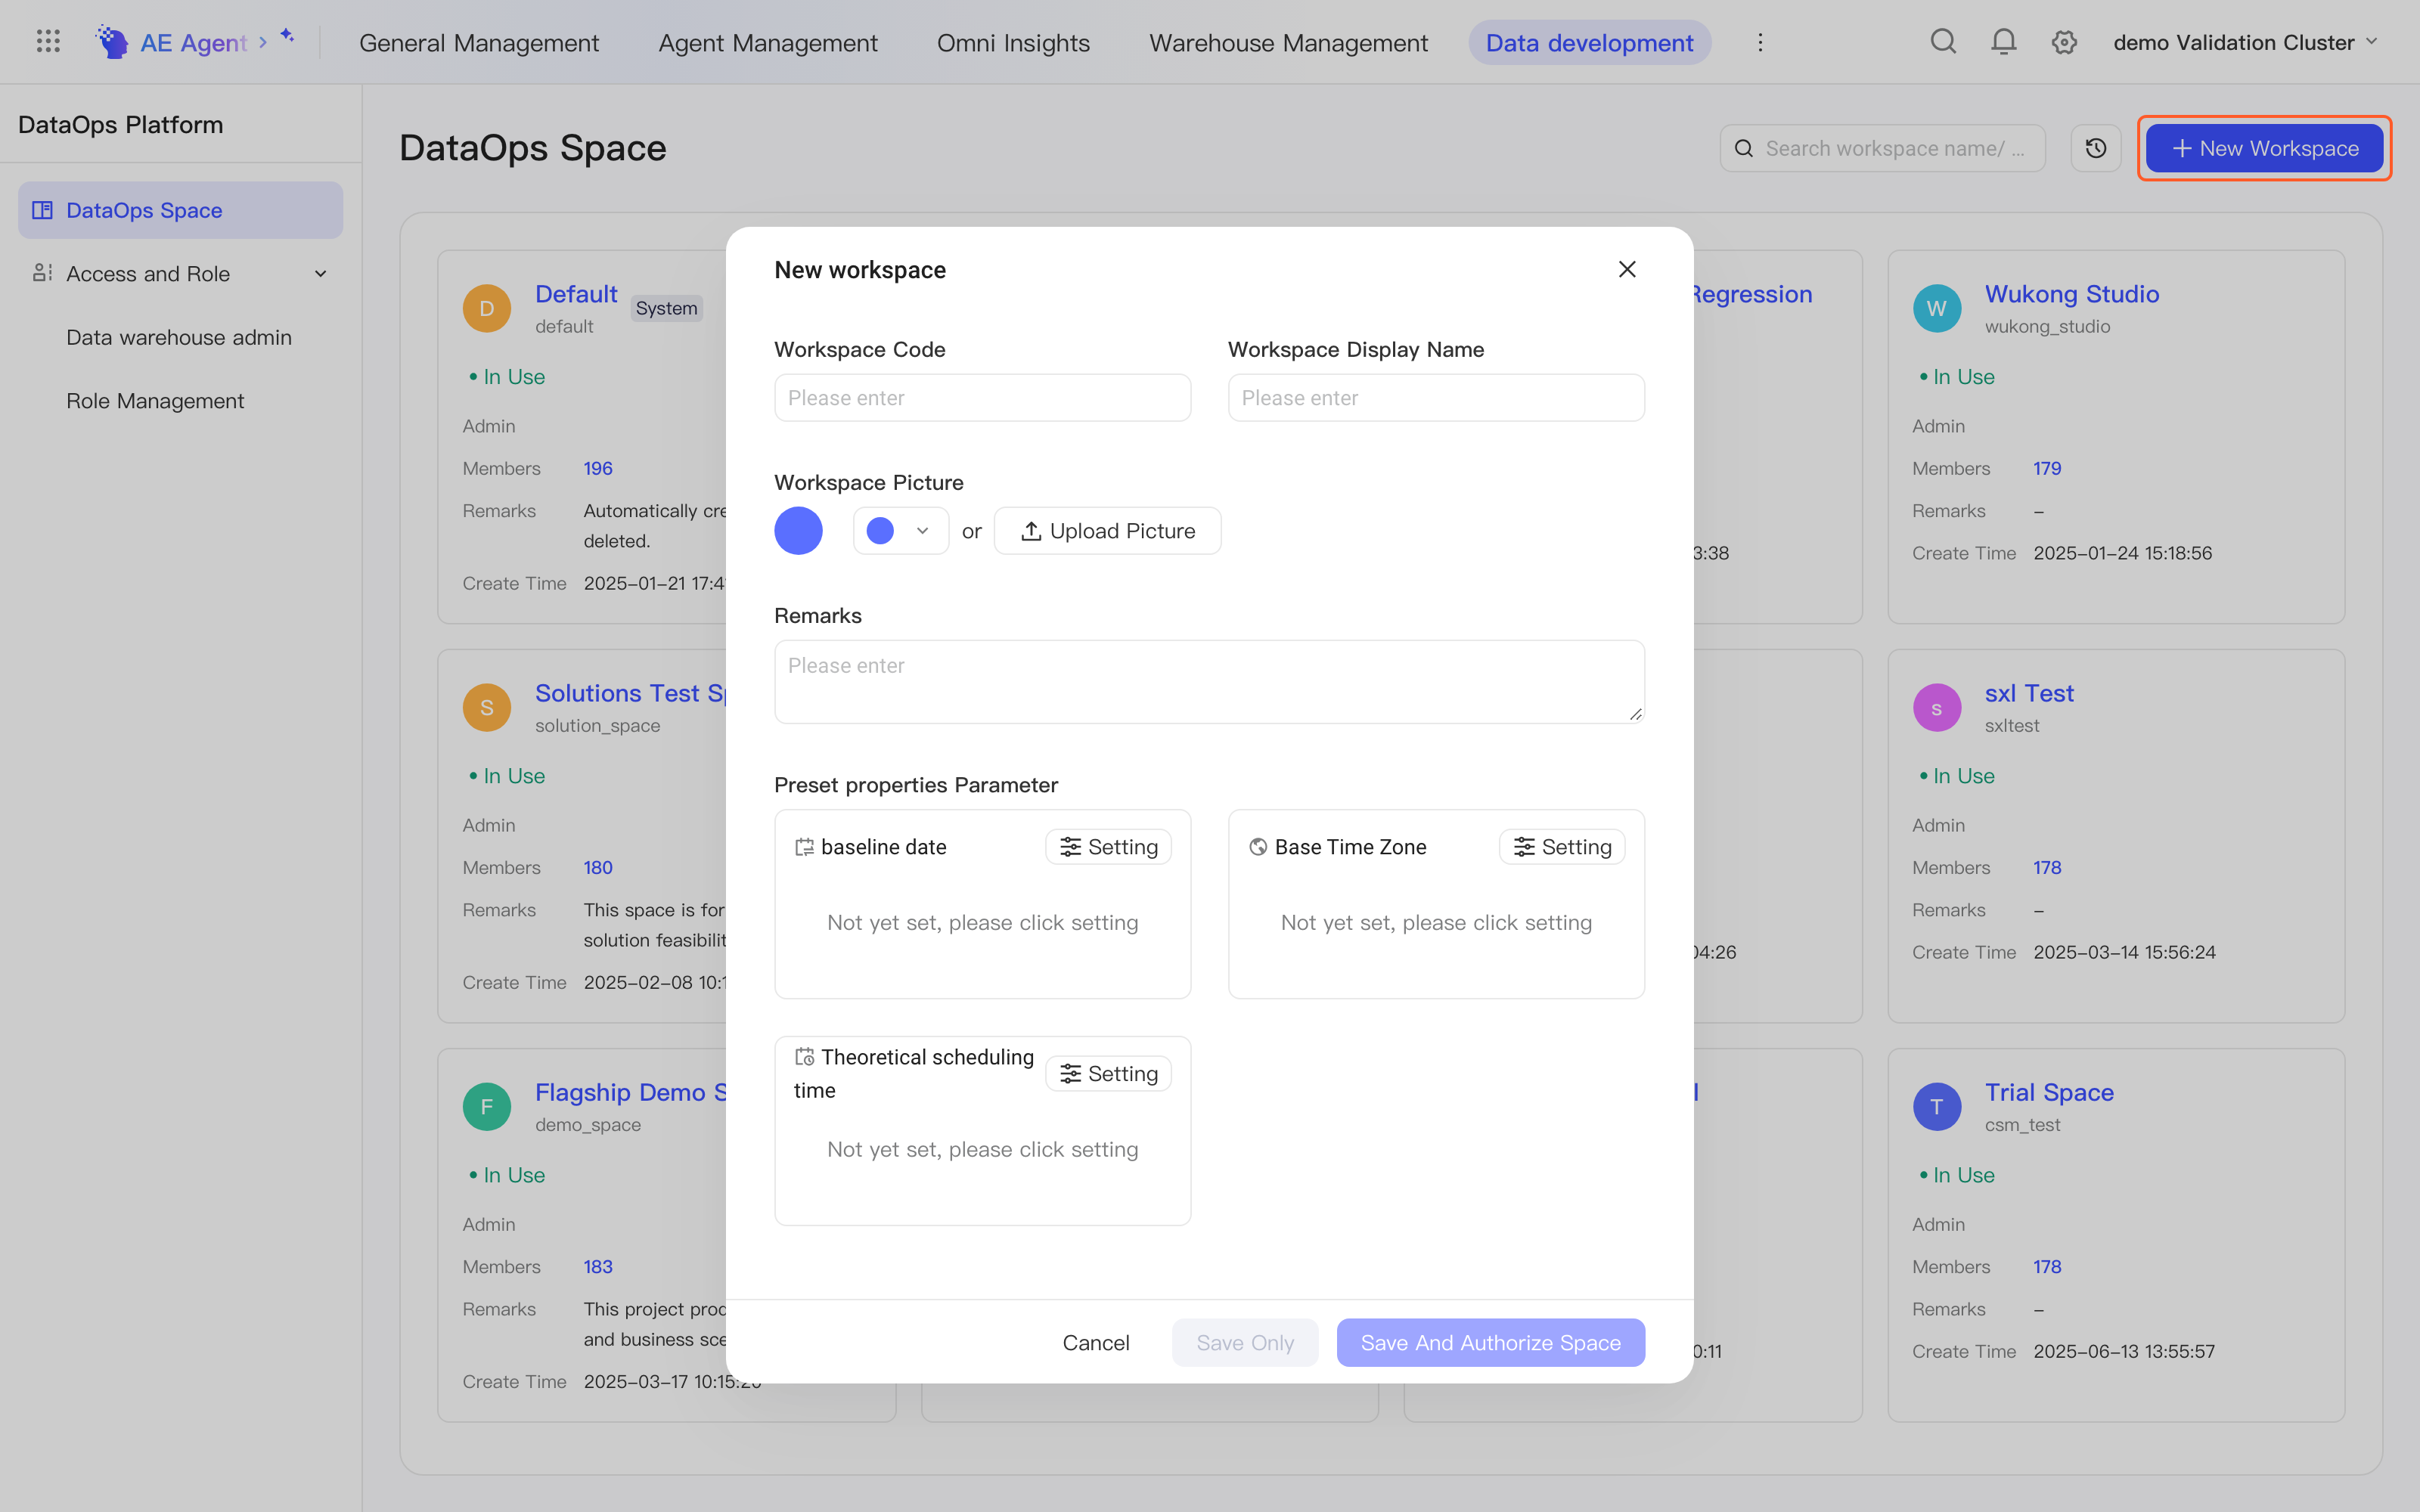
Task: Open Setting for baseline date
Action: (1108, 847)
